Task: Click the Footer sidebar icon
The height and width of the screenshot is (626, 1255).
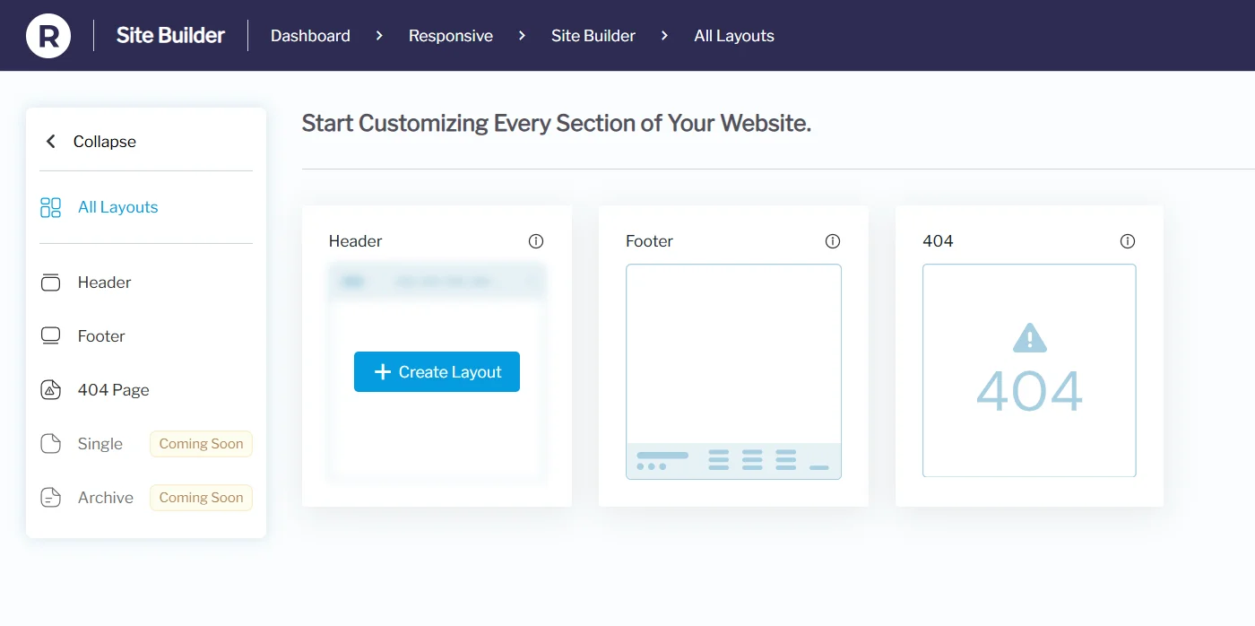Action: [x=51, y=336]
